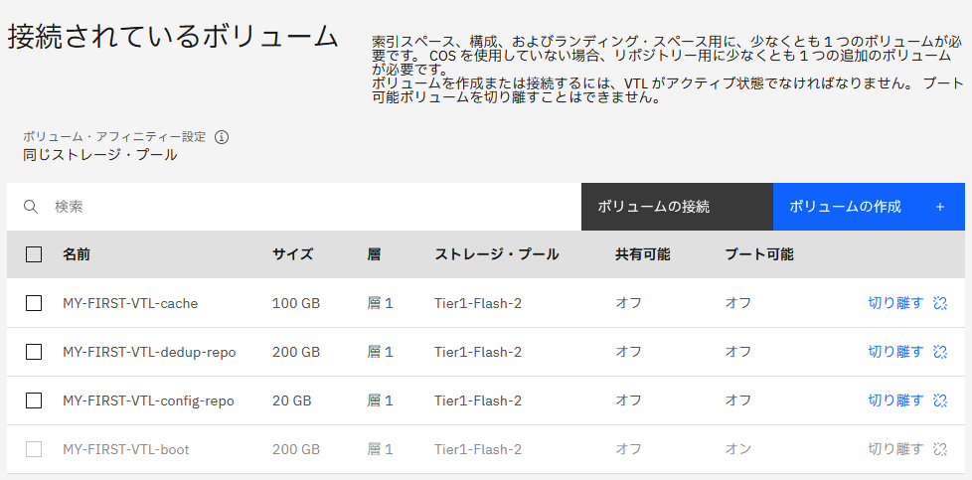
Task: Focus the 検索 search input field
Action: pyautogui.click(x=298, y=207)
